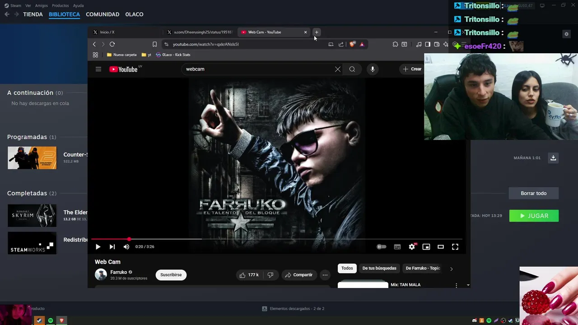Select De tus búsquedas chip
This screenshot has height=325, width=578.
point(379,268)
